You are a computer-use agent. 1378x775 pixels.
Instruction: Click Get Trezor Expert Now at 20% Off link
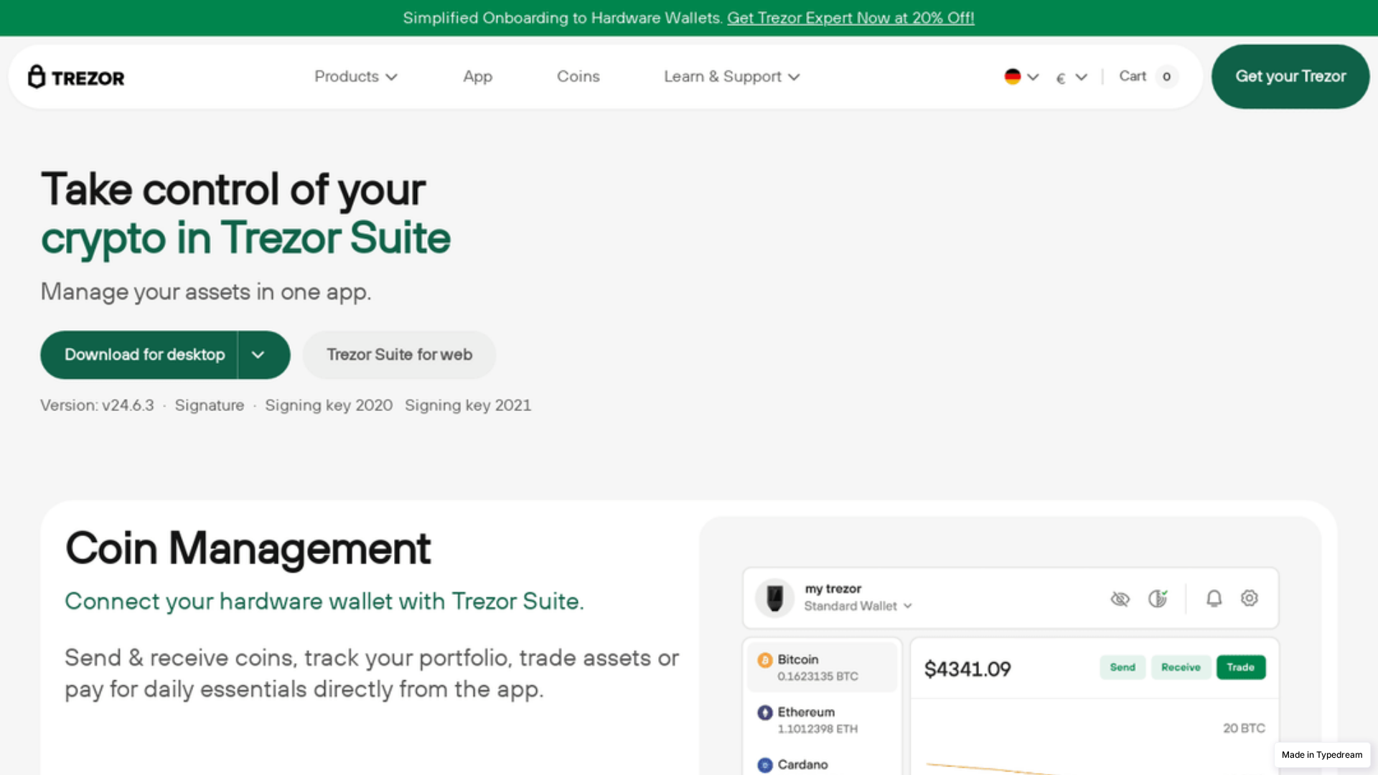[x=850, y=18]
